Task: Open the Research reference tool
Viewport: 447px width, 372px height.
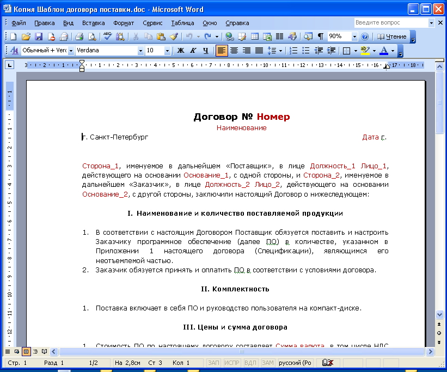Action: click(120, 36)
